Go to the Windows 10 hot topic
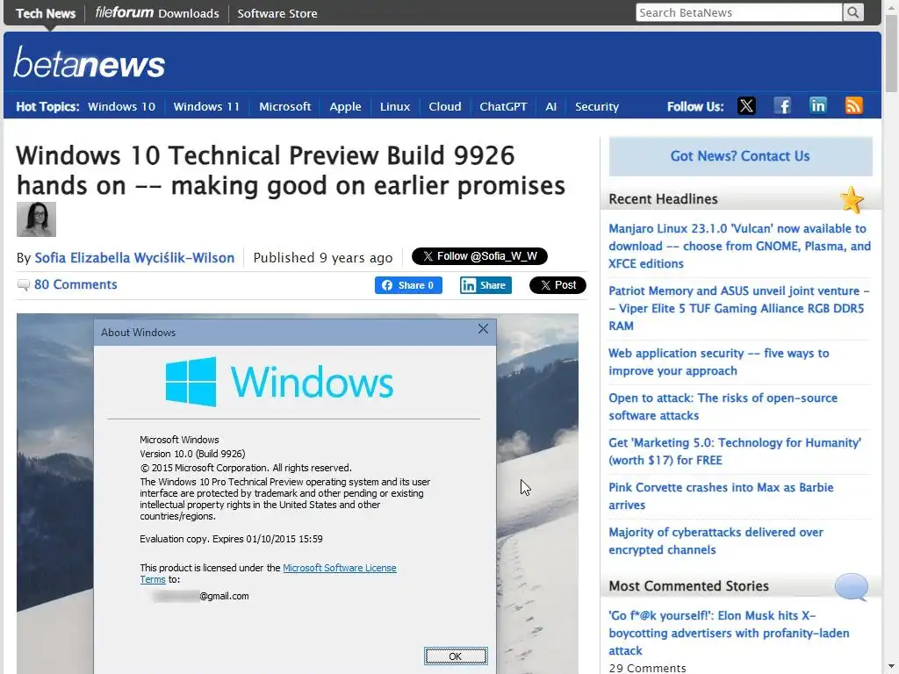 click(x=121, y=106)
